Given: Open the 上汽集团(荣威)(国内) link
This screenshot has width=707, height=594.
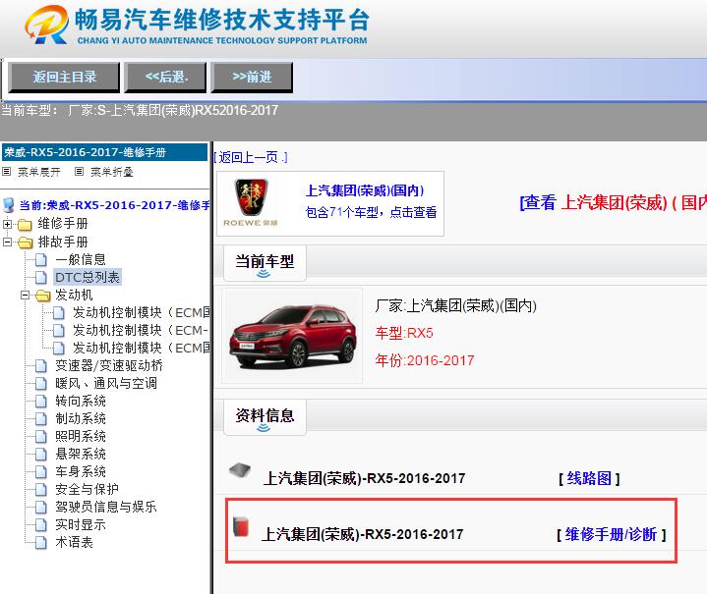Looking at the screenshot, I should 365,190.
